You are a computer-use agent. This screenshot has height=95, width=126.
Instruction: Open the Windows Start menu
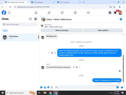pos(3,93)
